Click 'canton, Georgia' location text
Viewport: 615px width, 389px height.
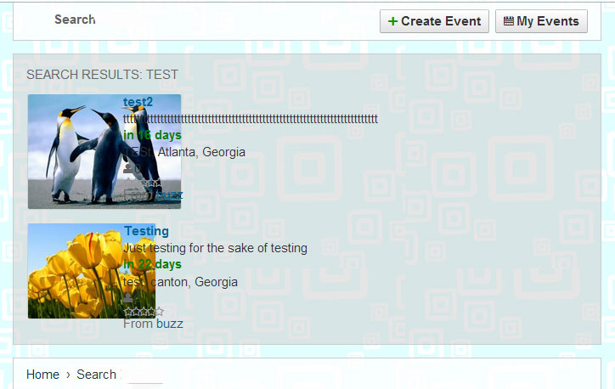point(194,282)
